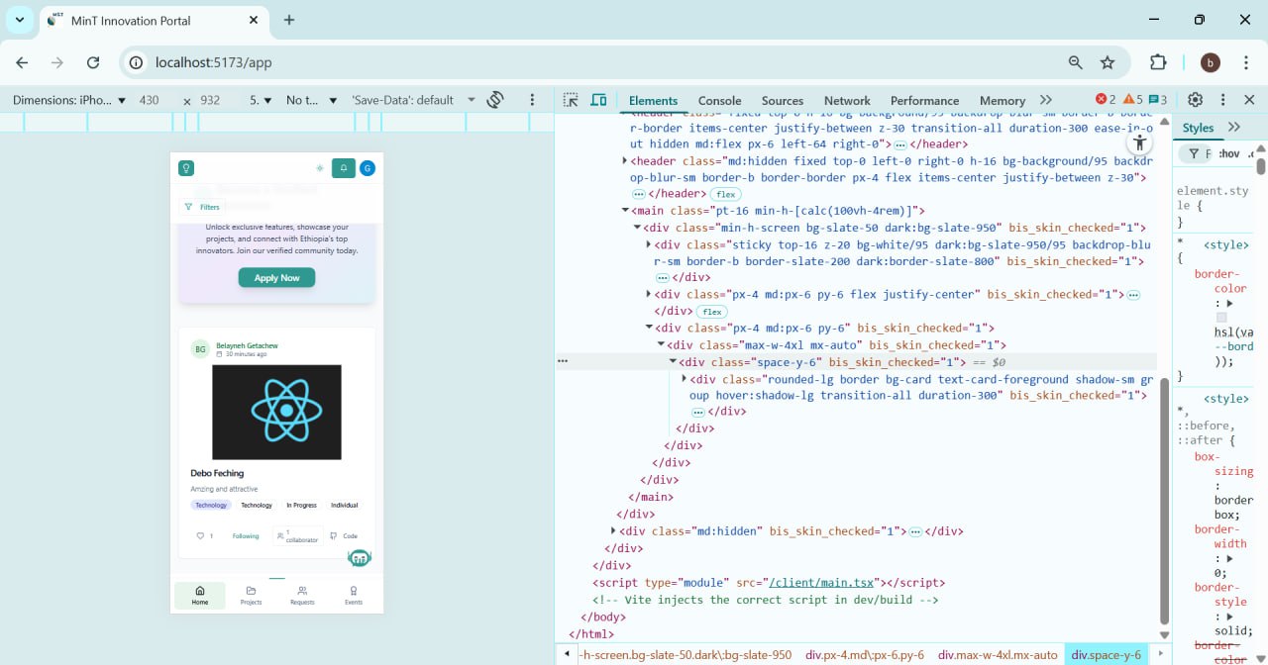The image size is (1268, 665).
Task: Click the Requests icon in bottom navigation
Action: (x=302, y=593)
